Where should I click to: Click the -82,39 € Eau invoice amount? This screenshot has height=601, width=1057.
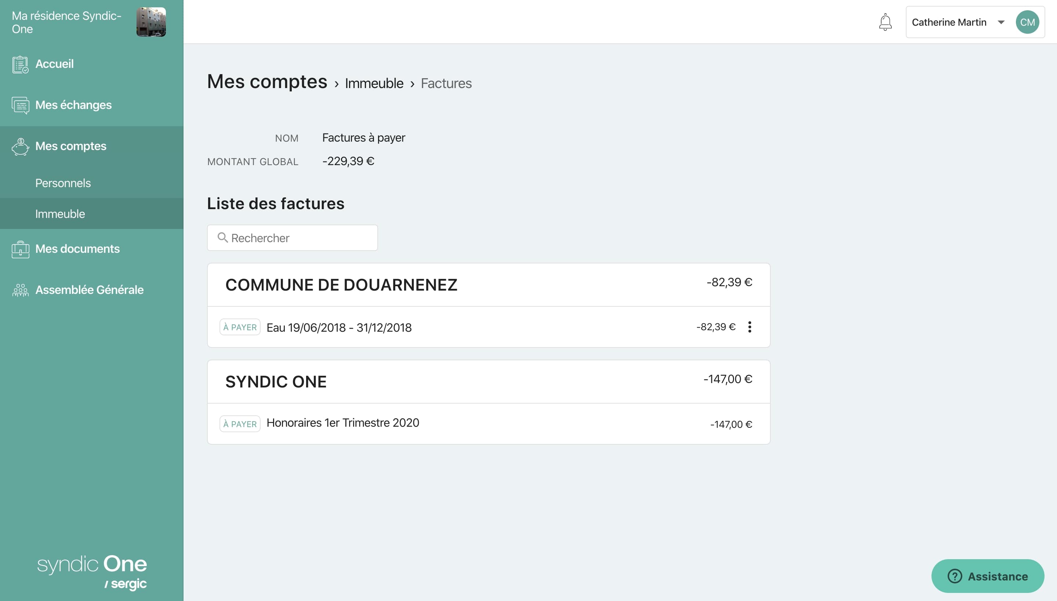click(716, 327)
